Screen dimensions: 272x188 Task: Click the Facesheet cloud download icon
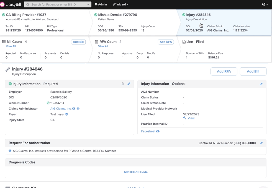click(158, 131)
